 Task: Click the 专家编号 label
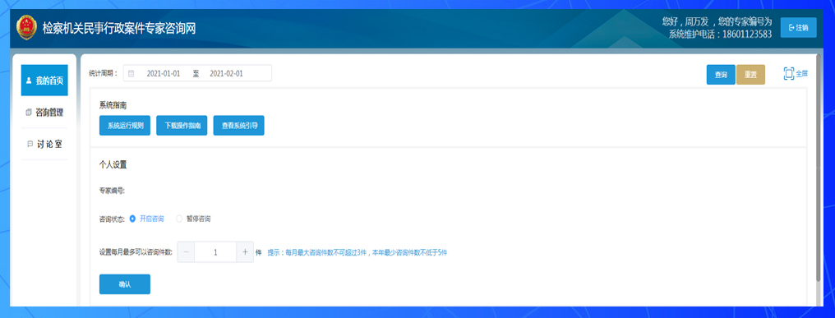click(112, 190)
